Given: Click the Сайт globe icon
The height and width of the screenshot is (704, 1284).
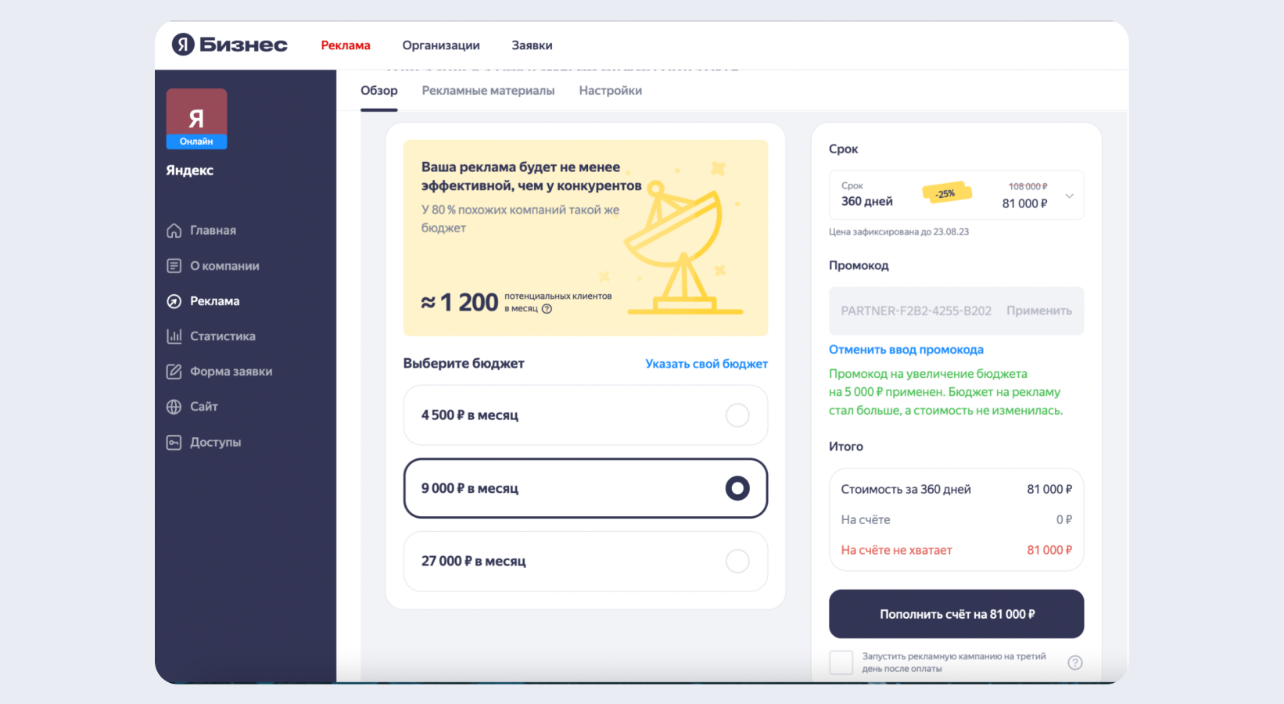Looking at the screenshot, I should (x=174, y=407).
